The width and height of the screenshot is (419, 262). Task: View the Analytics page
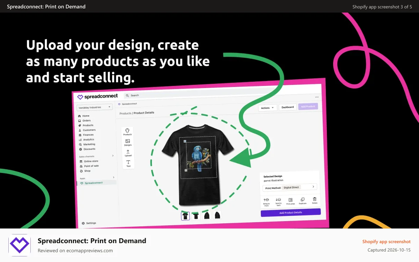86,139
